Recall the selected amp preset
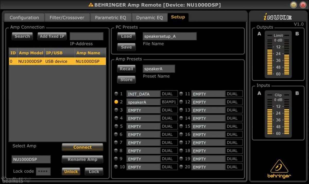This screenshot has width=309, height=184. pos(126,69)
